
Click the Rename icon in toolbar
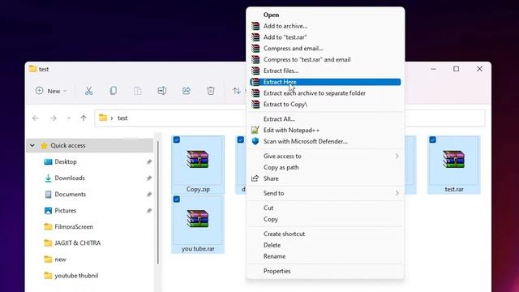click(x=162, y=91)
